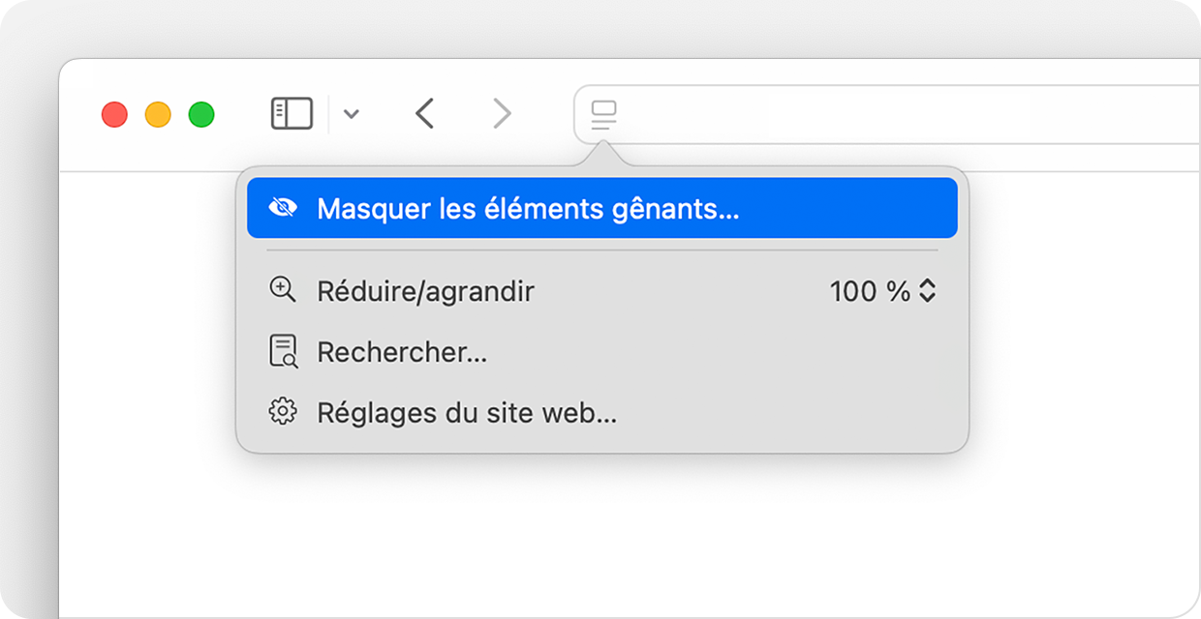Select Masquer les éléments gênants…
The height and width of the screenshot is (619, 1201).
pos(528,208)
